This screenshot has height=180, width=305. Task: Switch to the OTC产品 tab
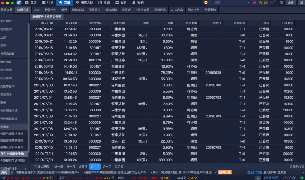pyautogui.click(x=177, y=10)
